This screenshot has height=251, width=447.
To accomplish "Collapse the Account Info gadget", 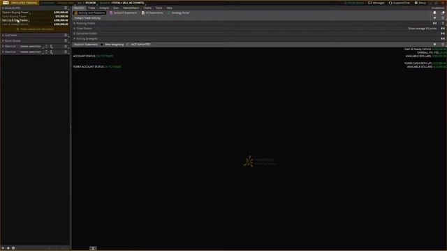I will point(3,8).
